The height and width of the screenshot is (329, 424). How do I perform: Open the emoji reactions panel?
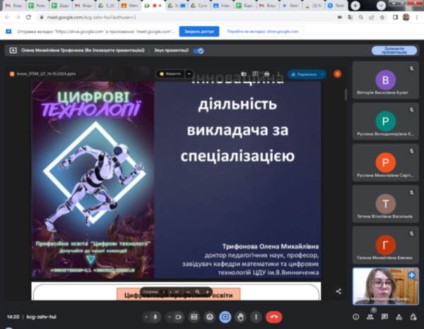coord(210,317)
